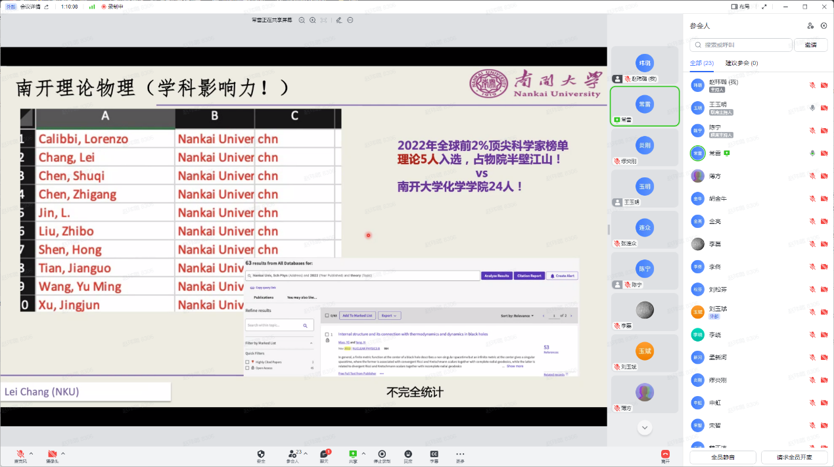Open the Chat (聊天) icon in toolbar
This screenshot has width=834, height=467.
pos(324,454)
